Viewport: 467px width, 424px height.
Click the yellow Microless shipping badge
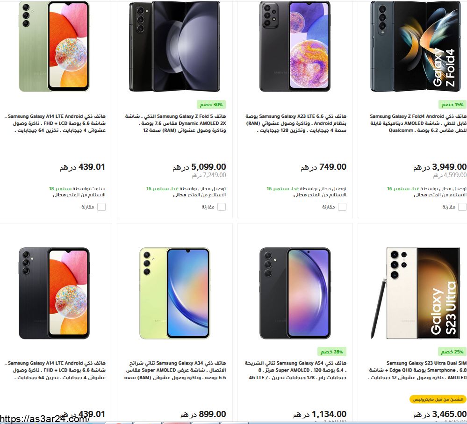coord(438,399)
